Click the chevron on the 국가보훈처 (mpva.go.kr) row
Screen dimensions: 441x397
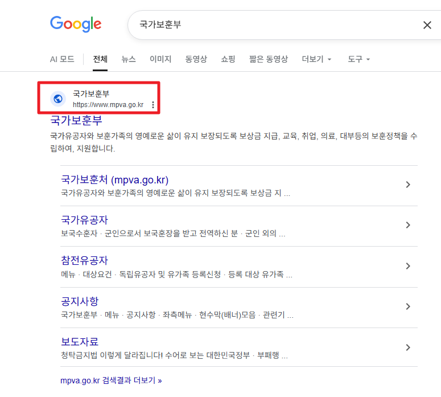click(408, 185)
